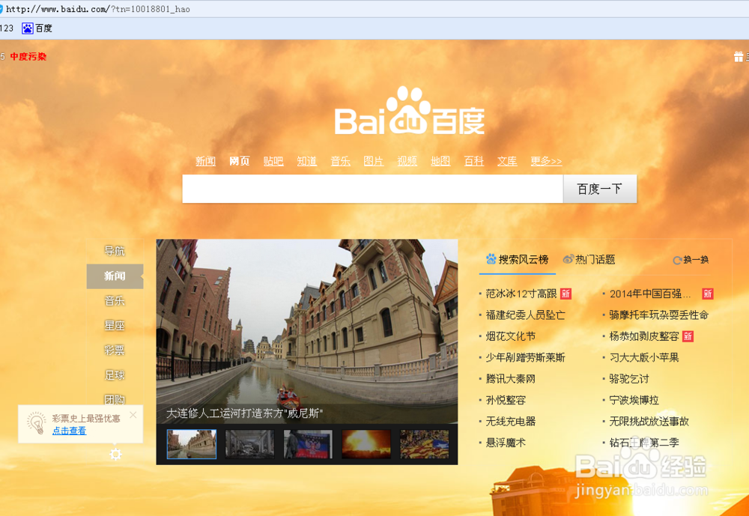The image size is (749, 516).
Task: Open 2014年中国百强 hot search
Action: click(650, 294)
